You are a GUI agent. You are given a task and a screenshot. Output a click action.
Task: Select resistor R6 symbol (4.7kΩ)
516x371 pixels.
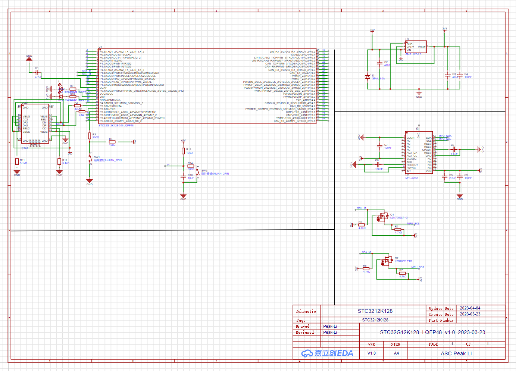[x=362, y=225]
